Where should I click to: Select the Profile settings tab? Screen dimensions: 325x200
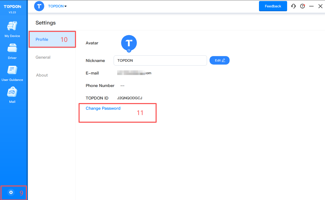(42, 40)
